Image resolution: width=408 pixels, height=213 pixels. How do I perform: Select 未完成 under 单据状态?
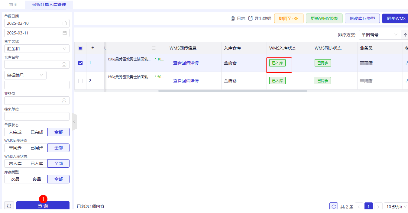[15, 132]
